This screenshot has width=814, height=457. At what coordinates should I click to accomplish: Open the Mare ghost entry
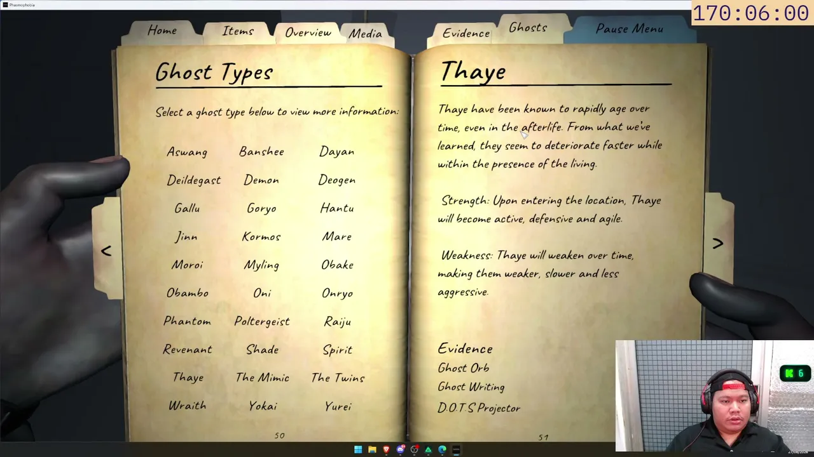tap(337, 237)
